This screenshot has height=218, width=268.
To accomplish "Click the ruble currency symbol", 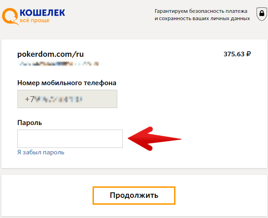I will point(248,54).
